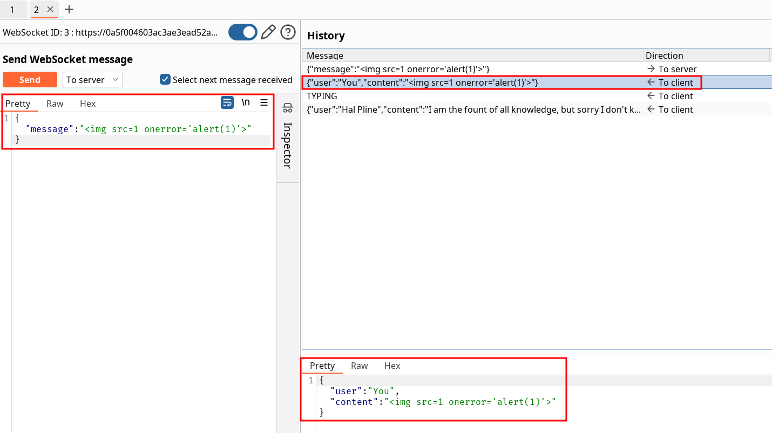Click the pencil edit target icon
The width and height of the screenshot is (772, 433).
[x=268, y=32]
